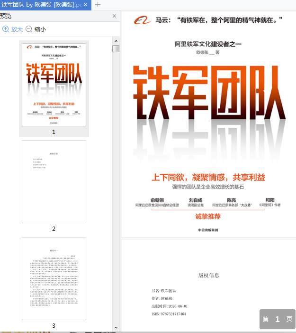
Task: Click the 缩小 zoom out label
Action: [x=40, y=29]
